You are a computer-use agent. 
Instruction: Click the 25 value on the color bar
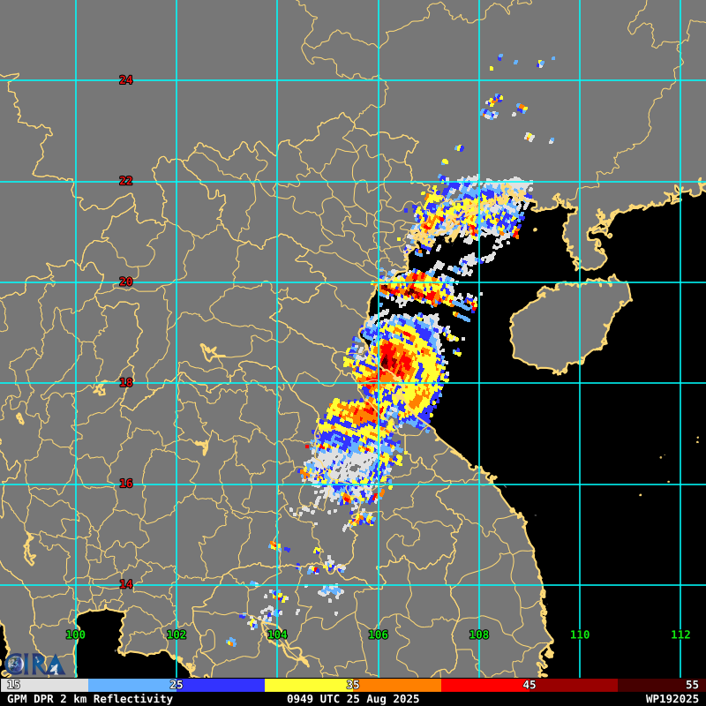pyautogui.click(x=176, y=685)
